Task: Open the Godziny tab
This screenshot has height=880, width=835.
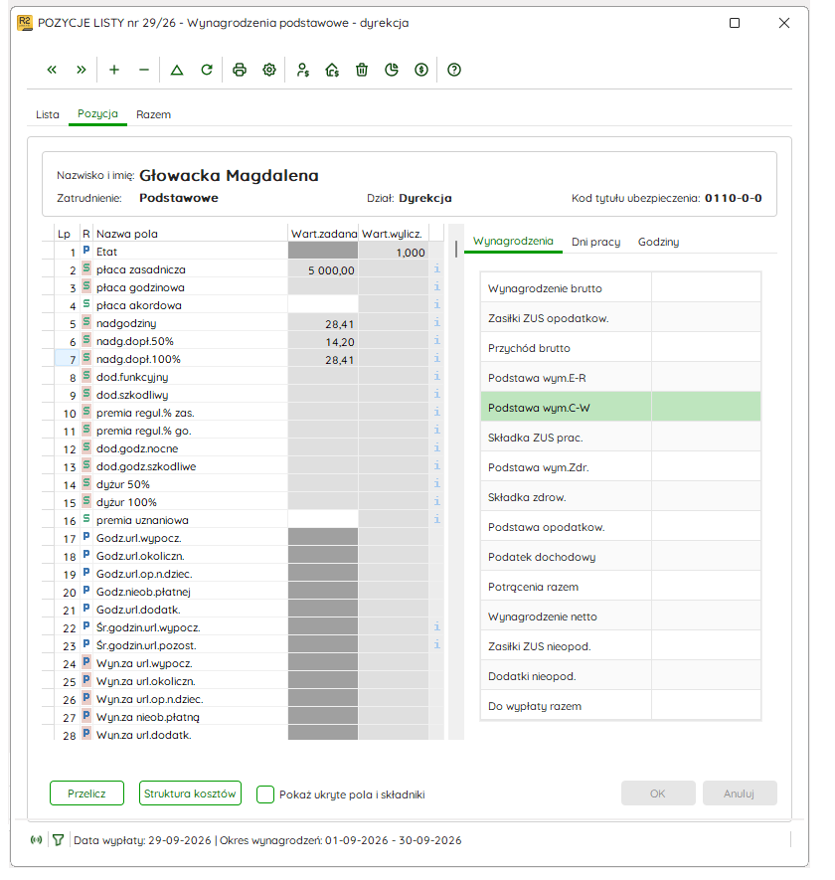Action: pos(658,242)
